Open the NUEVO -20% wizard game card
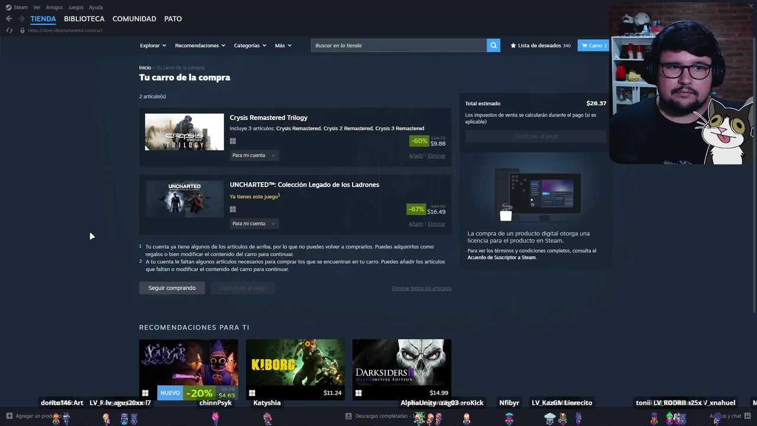The image size is (757, 426). [189, 370]
